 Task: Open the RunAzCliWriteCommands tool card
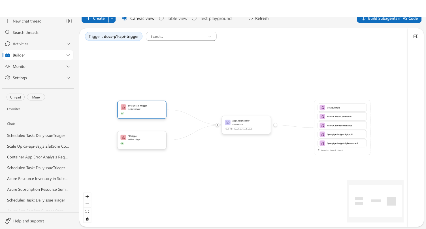(x=342, y=126)
